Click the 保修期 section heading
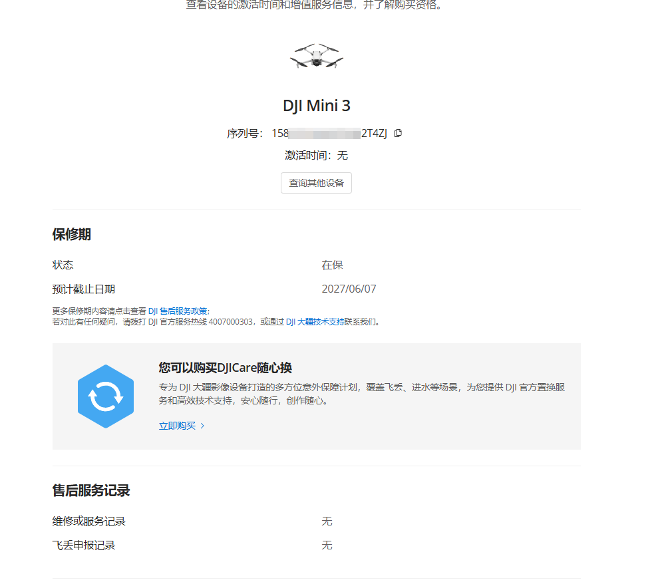670x586 pixels. 71,235
